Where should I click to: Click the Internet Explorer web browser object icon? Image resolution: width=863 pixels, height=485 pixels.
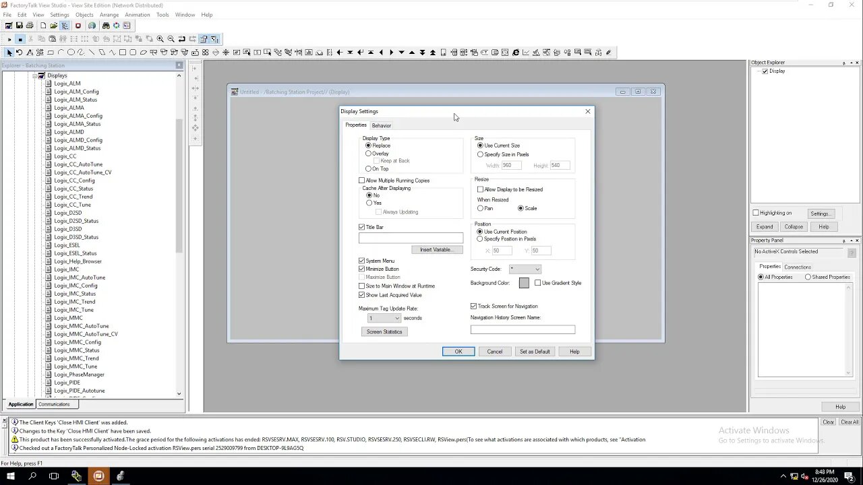point(516,53)
